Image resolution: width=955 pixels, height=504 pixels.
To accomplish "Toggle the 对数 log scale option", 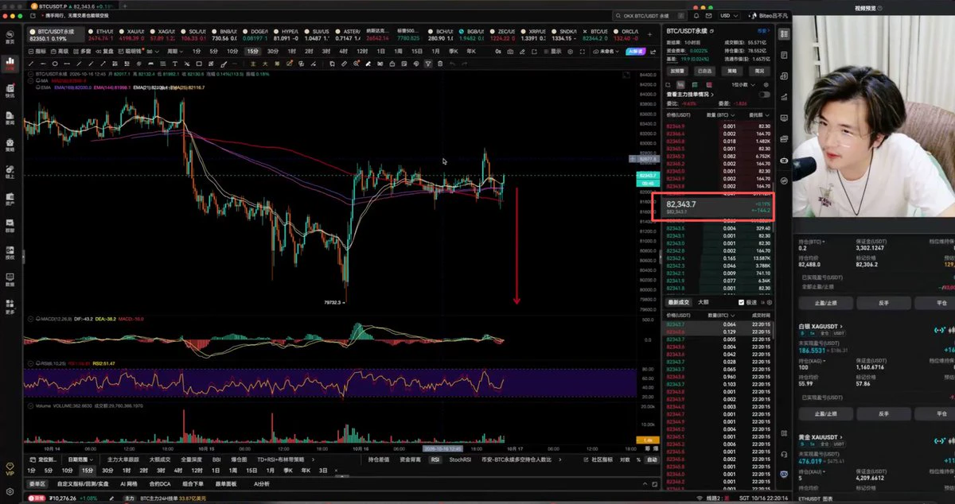I will 625,459.
